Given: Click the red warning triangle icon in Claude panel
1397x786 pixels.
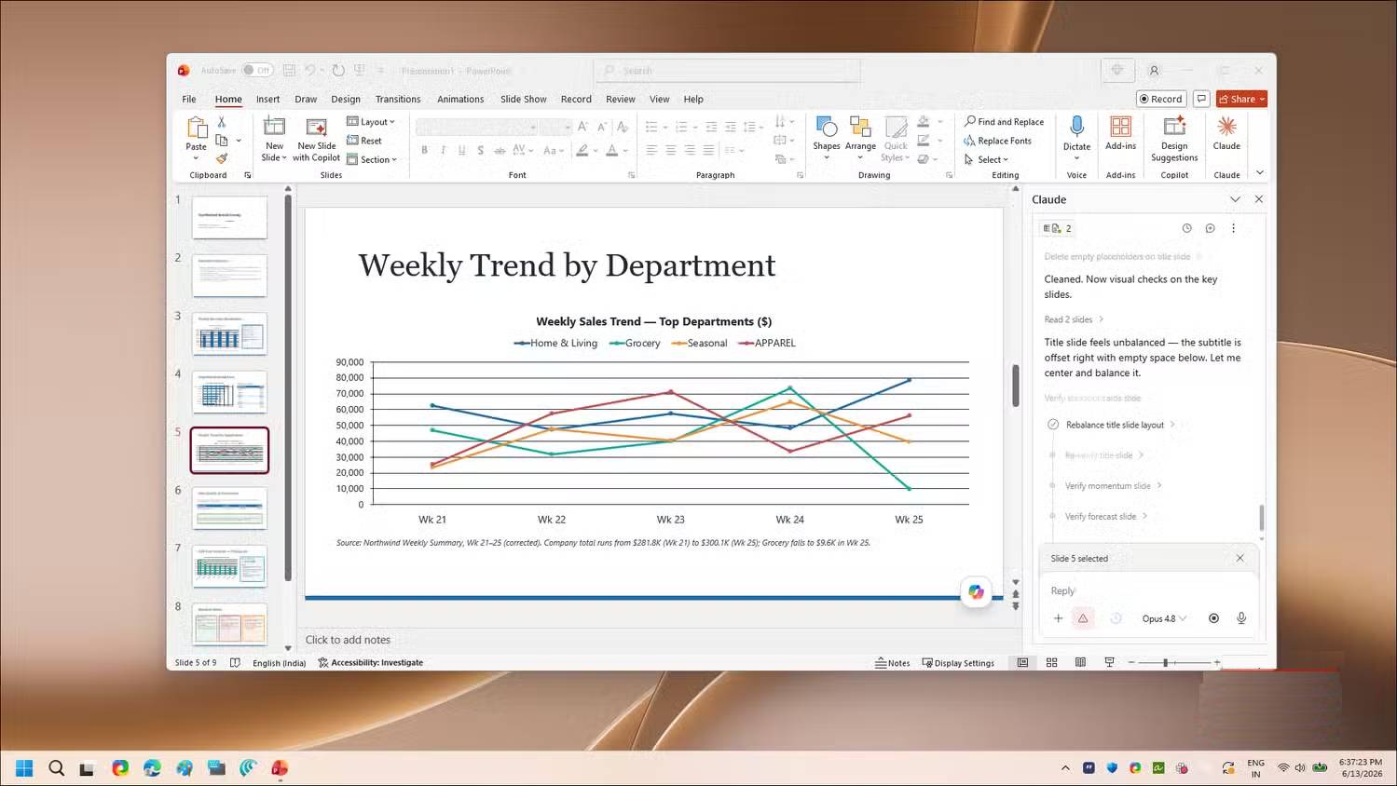Looking at the screenshot, I should [x=1083, y=618].
